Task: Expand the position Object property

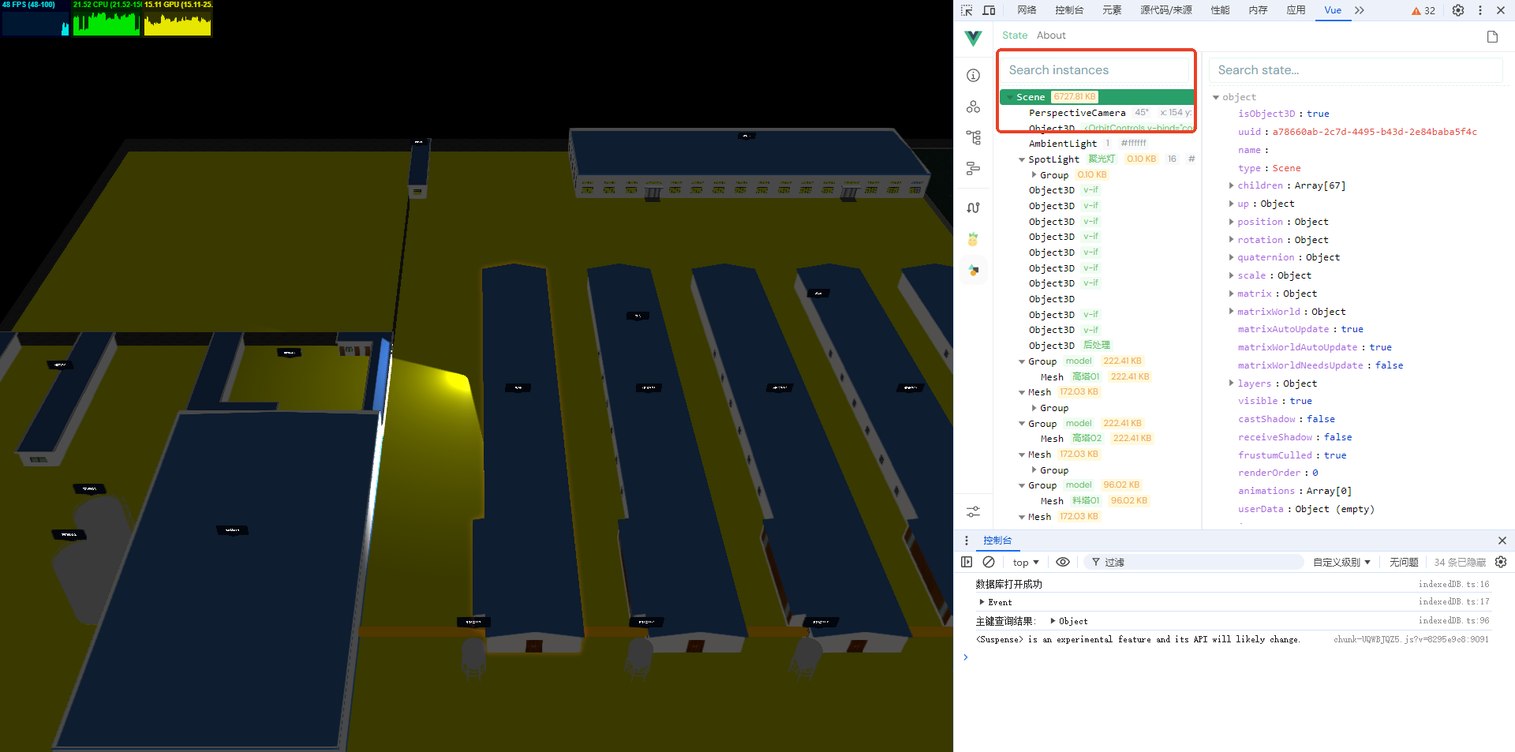Action: pos(1231,222)
